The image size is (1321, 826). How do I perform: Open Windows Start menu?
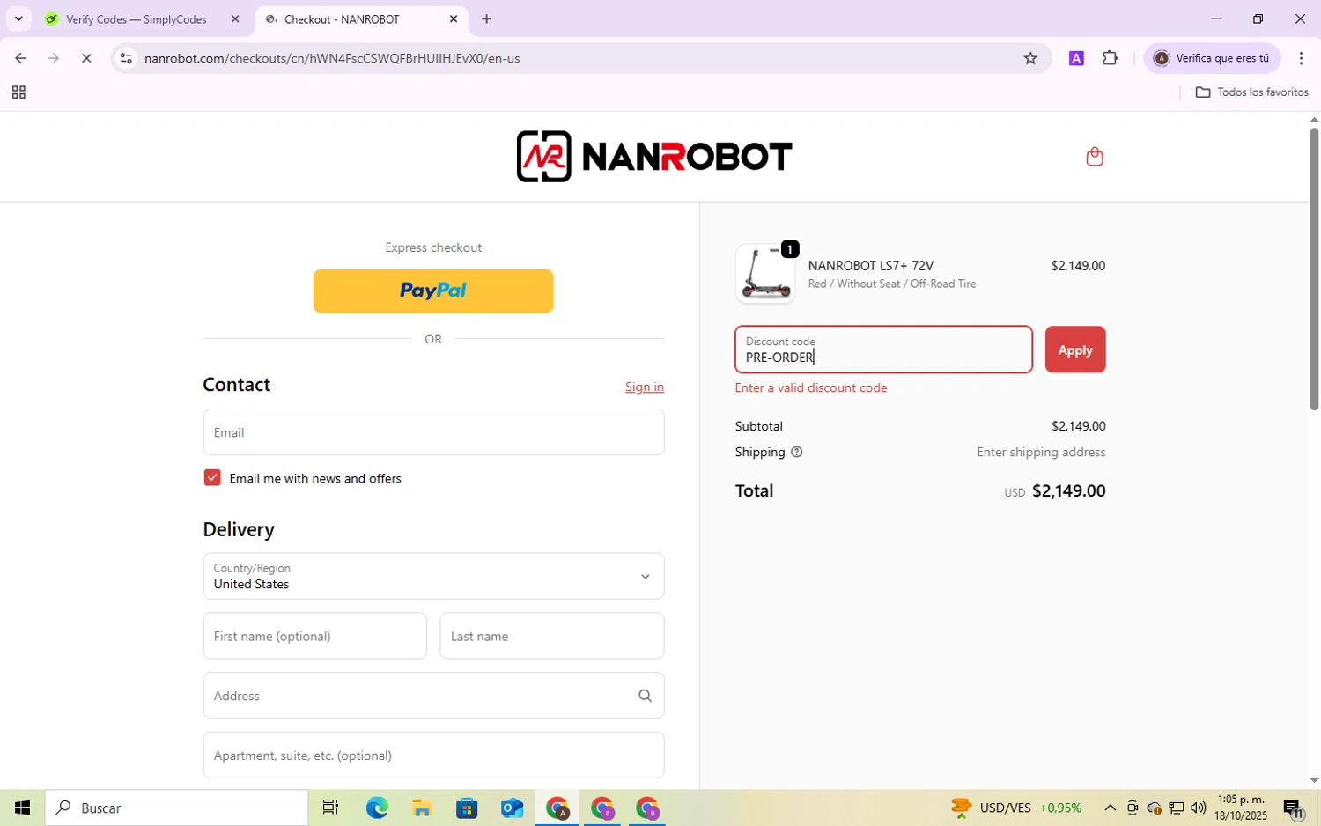22,808
